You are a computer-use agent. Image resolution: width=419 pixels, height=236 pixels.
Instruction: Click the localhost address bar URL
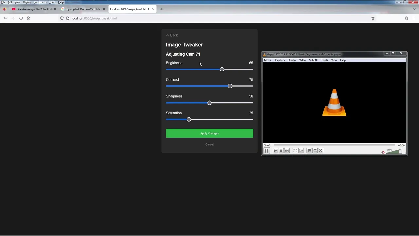click(x=94, y=18)
